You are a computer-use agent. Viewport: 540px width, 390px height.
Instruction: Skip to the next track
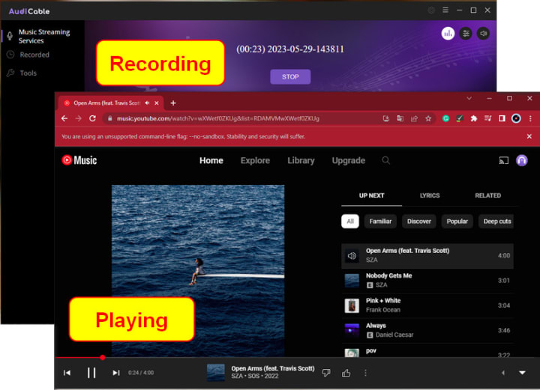pos(116,373)
